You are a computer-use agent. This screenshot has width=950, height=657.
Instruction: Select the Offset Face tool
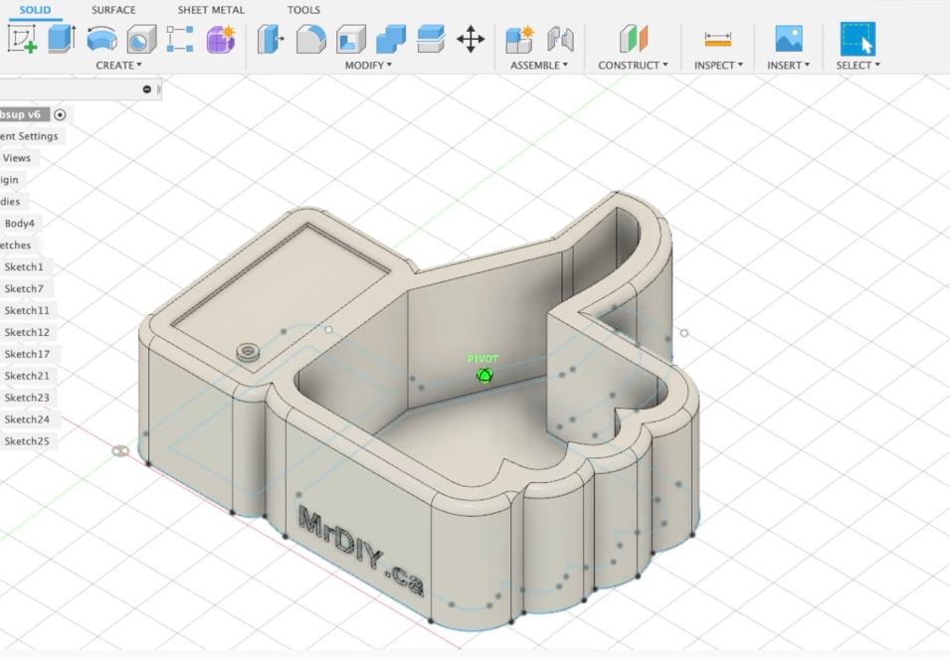(x=431, y=40)
